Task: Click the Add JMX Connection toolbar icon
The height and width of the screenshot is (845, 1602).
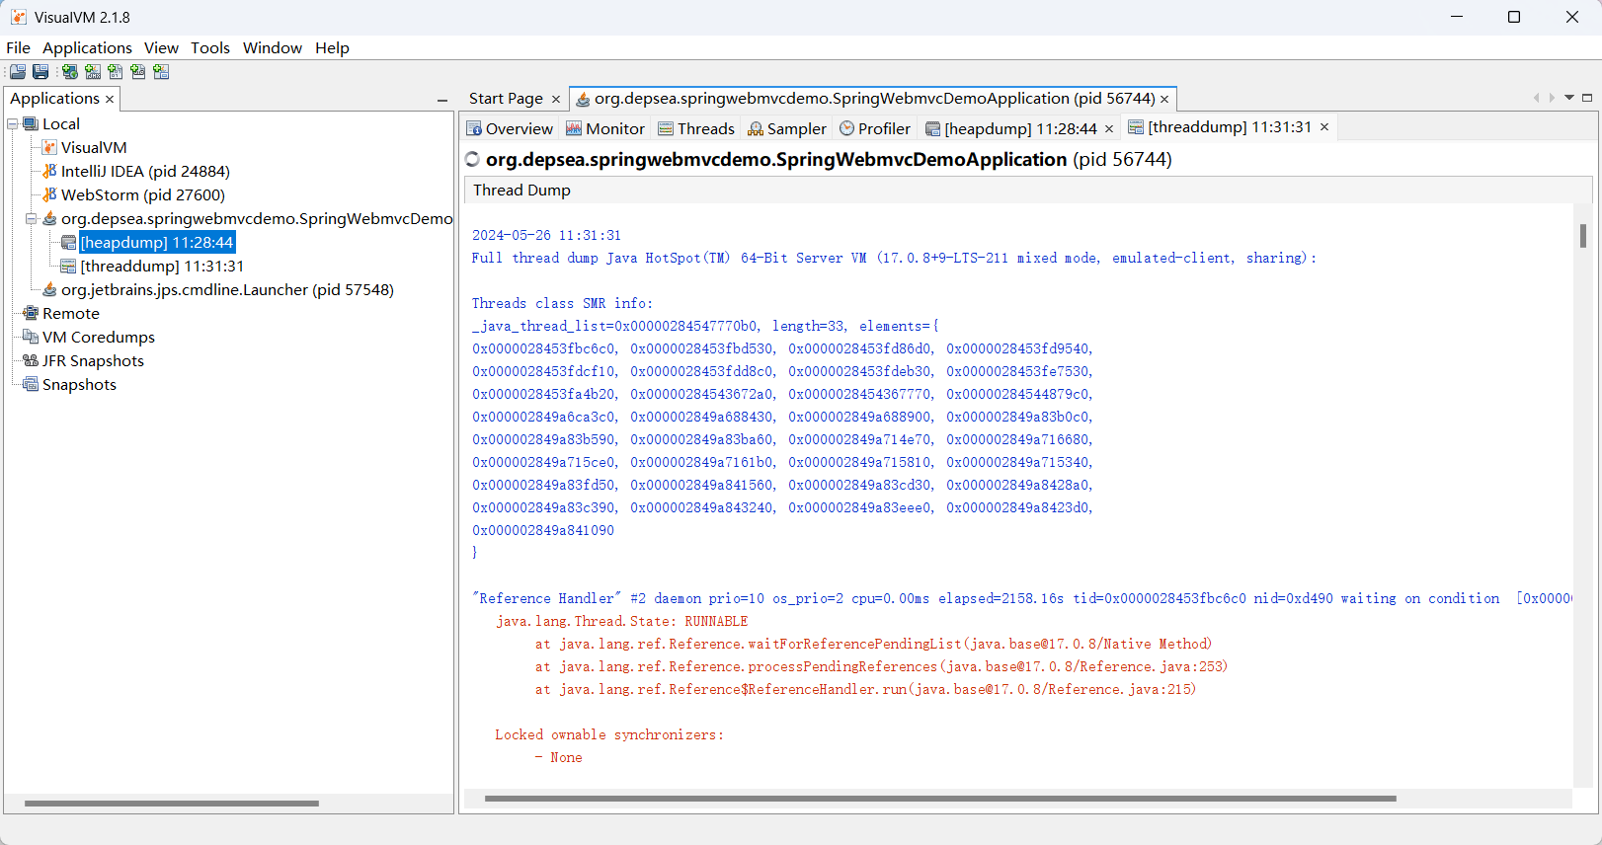Action: (x=93, y=72)
